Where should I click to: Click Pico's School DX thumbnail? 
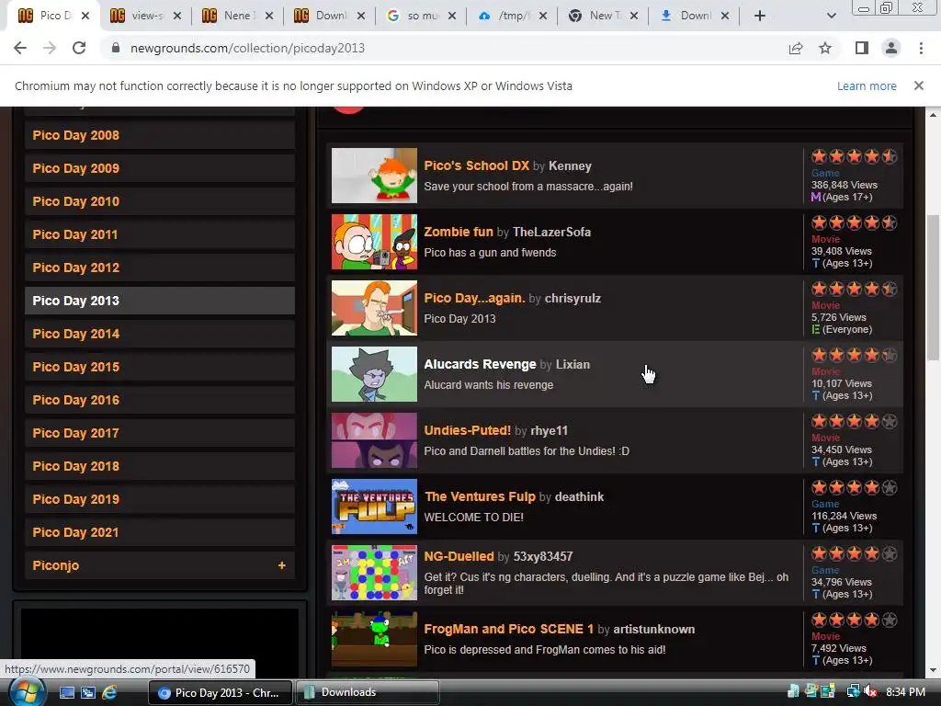pyautogui.click(x=374, y=176)
